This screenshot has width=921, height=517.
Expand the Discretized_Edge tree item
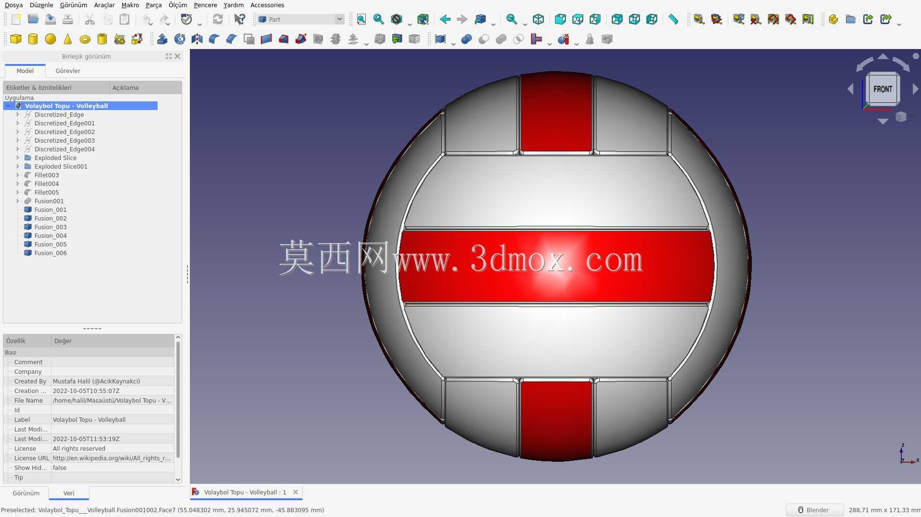click(18, 114)
